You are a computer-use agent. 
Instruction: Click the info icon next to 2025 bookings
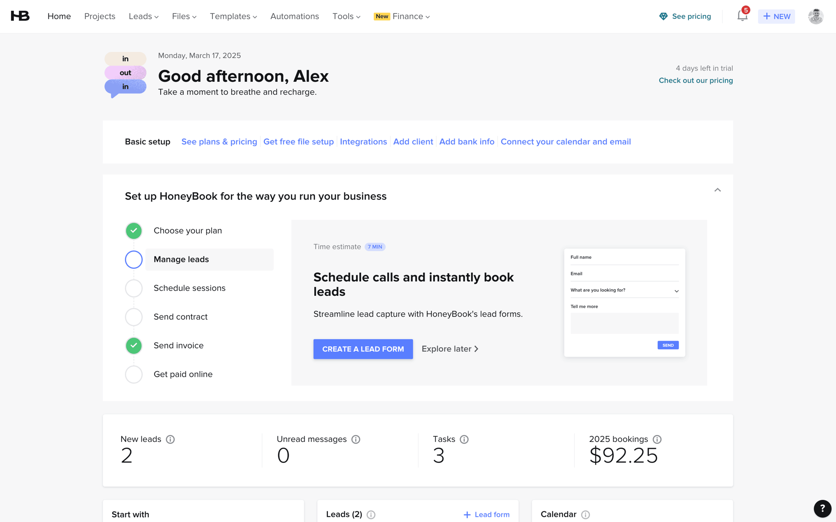pos(657,439)
